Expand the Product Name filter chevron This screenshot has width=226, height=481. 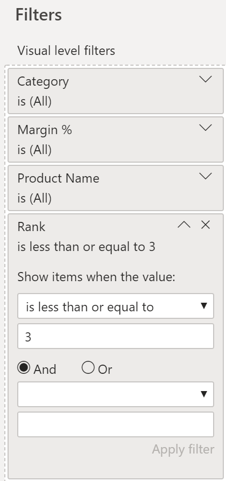tap(206, 176)
